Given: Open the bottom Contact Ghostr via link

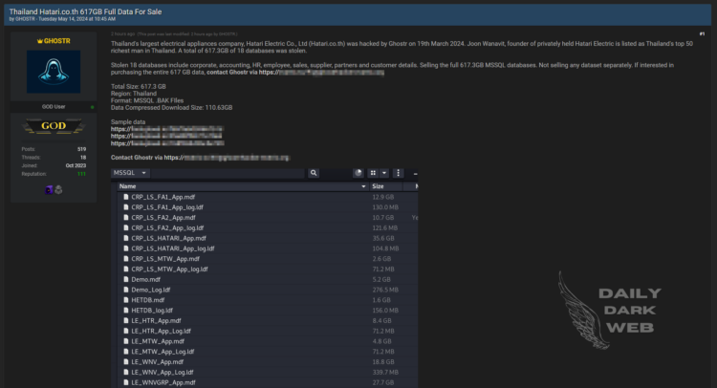Looking at the screenshot, I should (x=227, y=158).
